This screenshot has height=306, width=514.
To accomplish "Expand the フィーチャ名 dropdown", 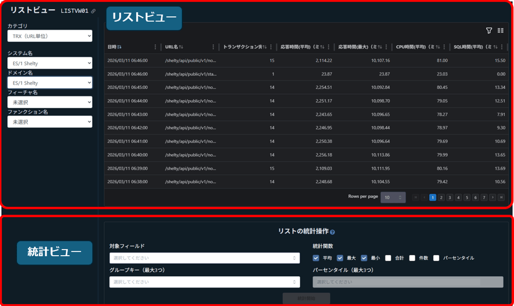I will tap(50, 102).
